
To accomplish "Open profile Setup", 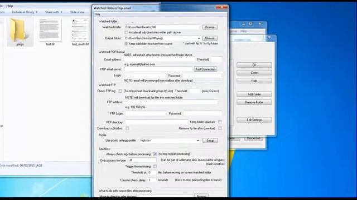I will pyautogui.click(x=210, y=141).
